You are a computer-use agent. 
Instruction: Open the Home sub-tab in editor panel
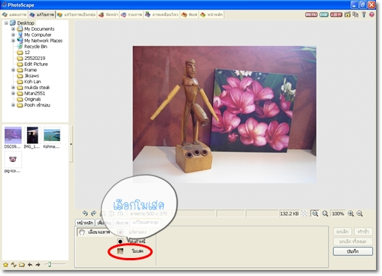pyautogui.click(x=85, y=223)
